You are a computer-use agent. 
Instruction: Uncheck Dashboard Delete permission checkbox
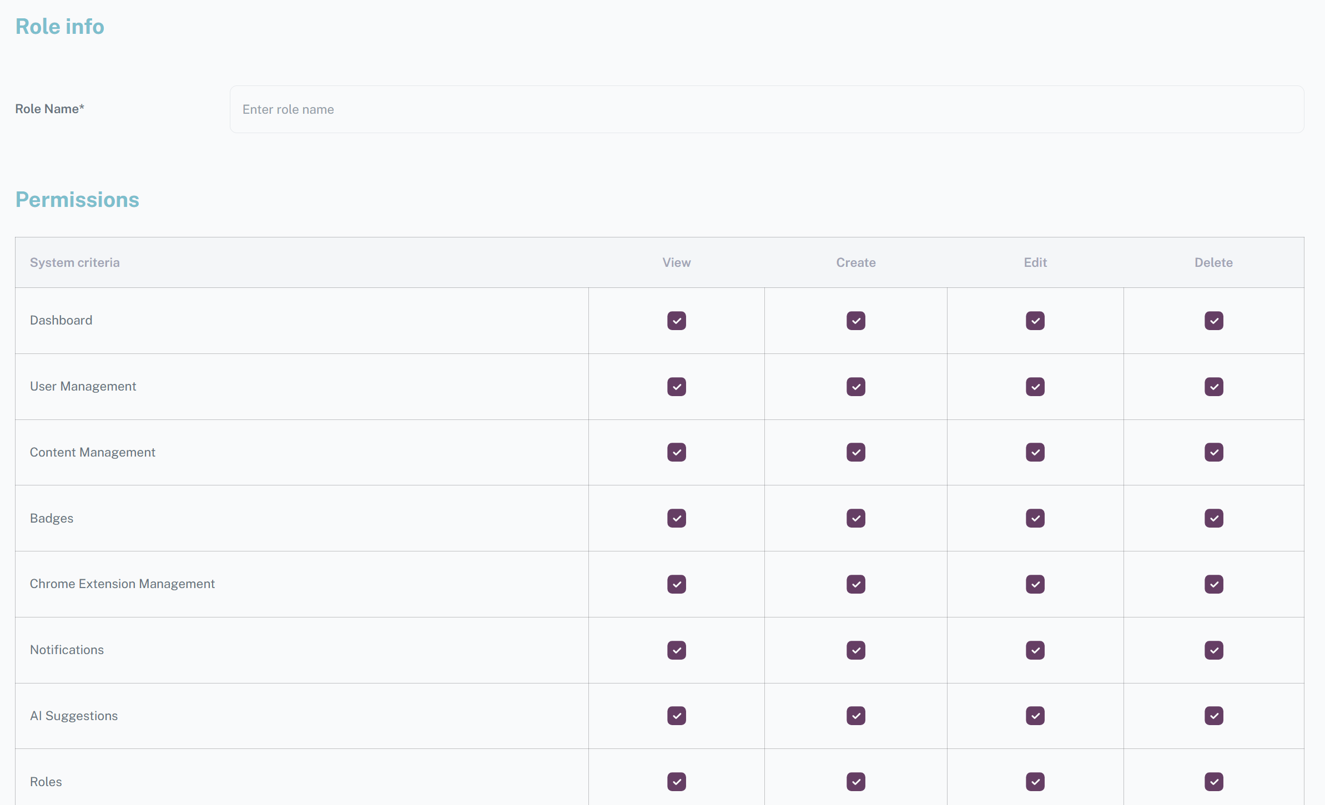tap(1213, 321)
